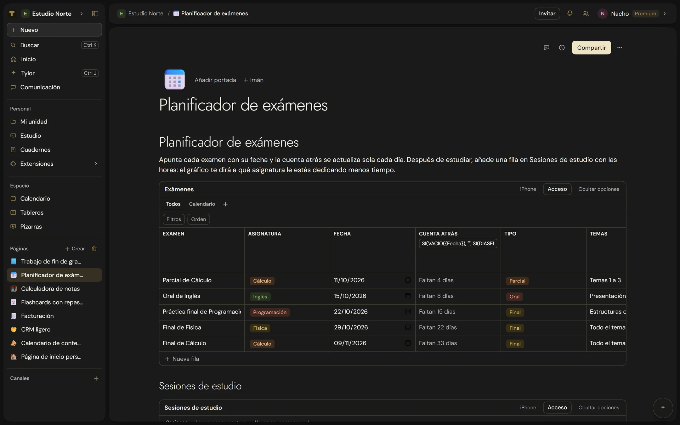This screenshot has height=425, width=680.
Task: Add a new row with Nueva fila
Action: point(182,359)
